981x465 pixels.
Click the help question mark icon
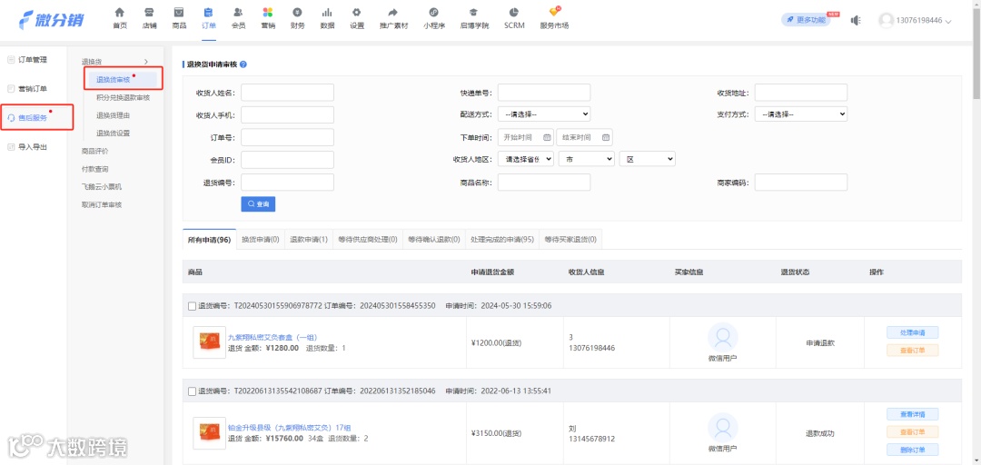click(x=243, y=64)
